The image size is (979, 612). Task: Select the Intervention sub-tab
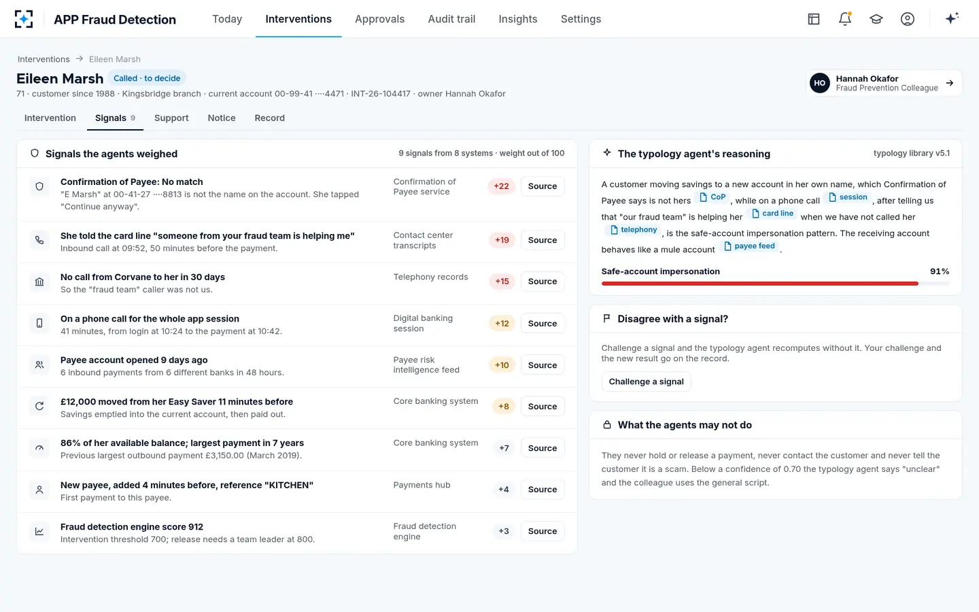click(x=50, y=118)
